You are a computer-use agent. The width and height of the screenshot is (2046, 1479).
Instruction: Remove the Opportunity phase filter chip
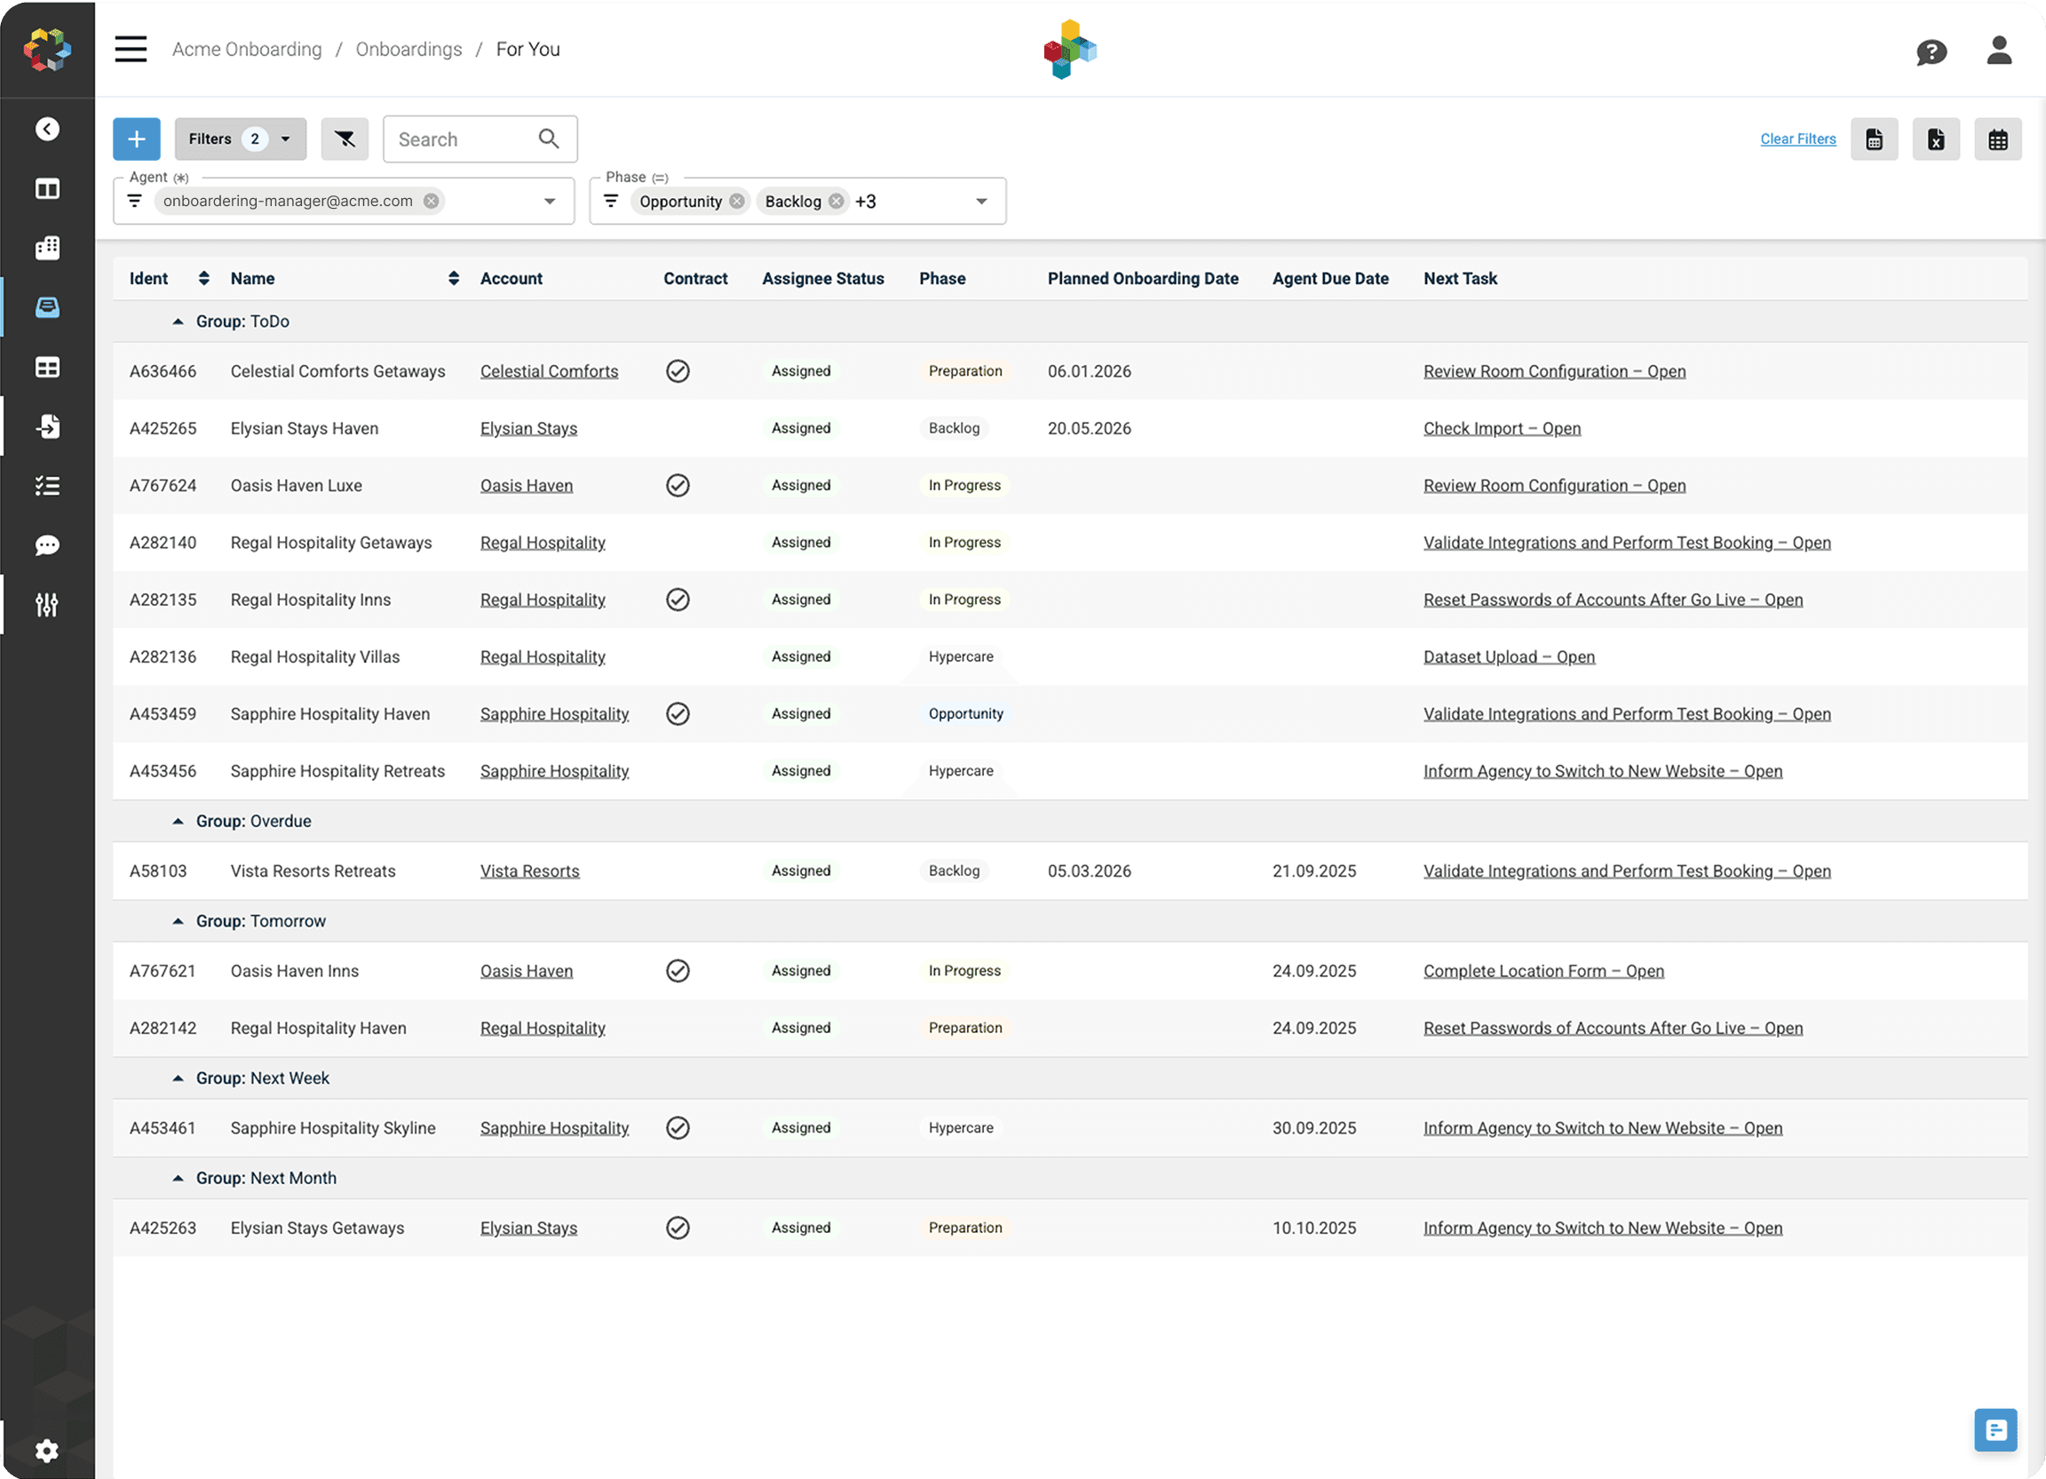pos(737,202)
